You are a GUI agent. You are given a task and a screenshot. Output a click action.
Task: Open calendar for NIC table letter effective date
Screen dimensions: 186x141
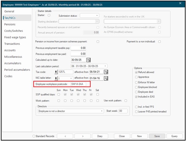[x=106, y=78]
